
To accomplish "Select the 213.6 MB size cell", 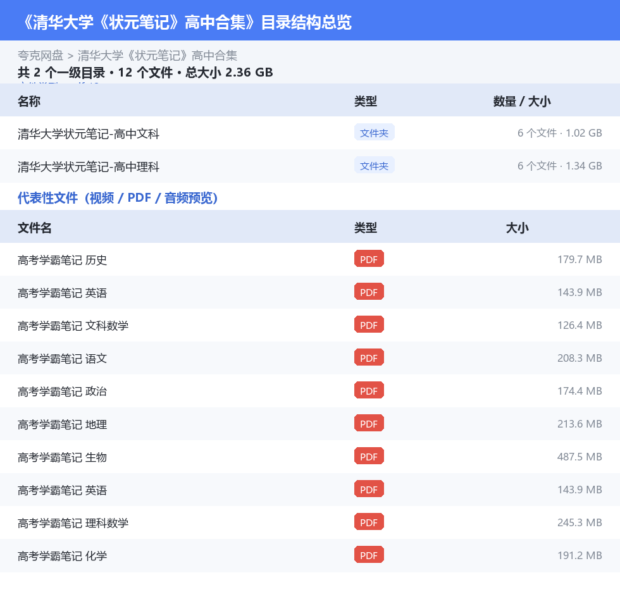I will 580,424.
